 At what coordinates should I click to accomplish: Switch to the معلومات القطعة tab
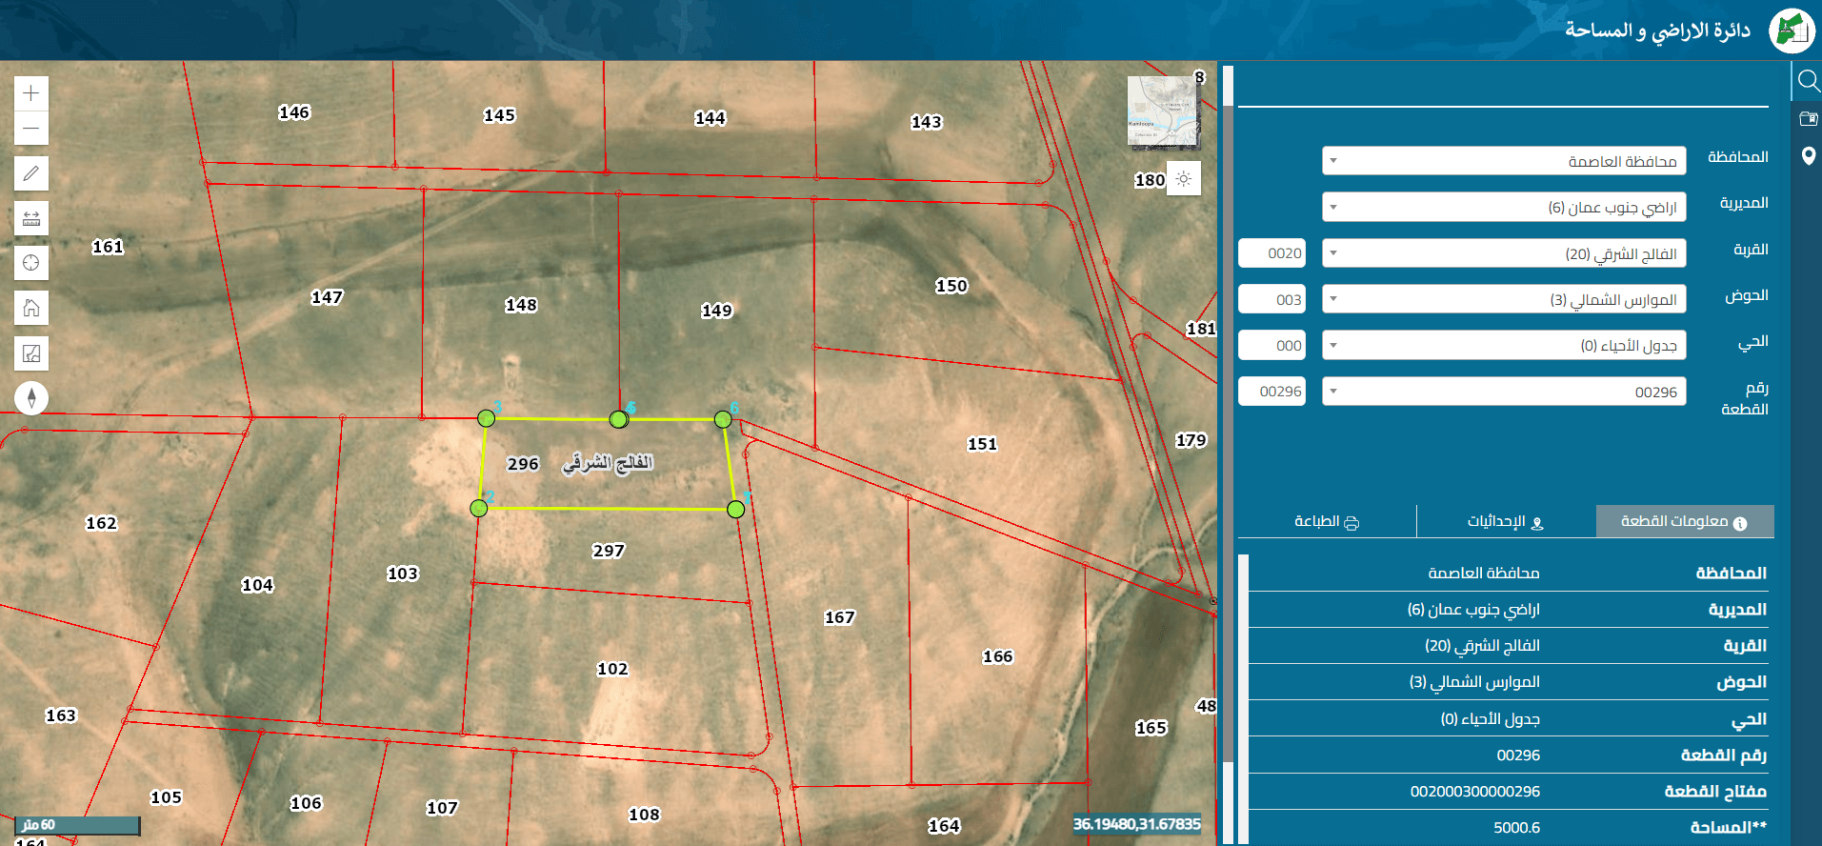click(1685, 521)
